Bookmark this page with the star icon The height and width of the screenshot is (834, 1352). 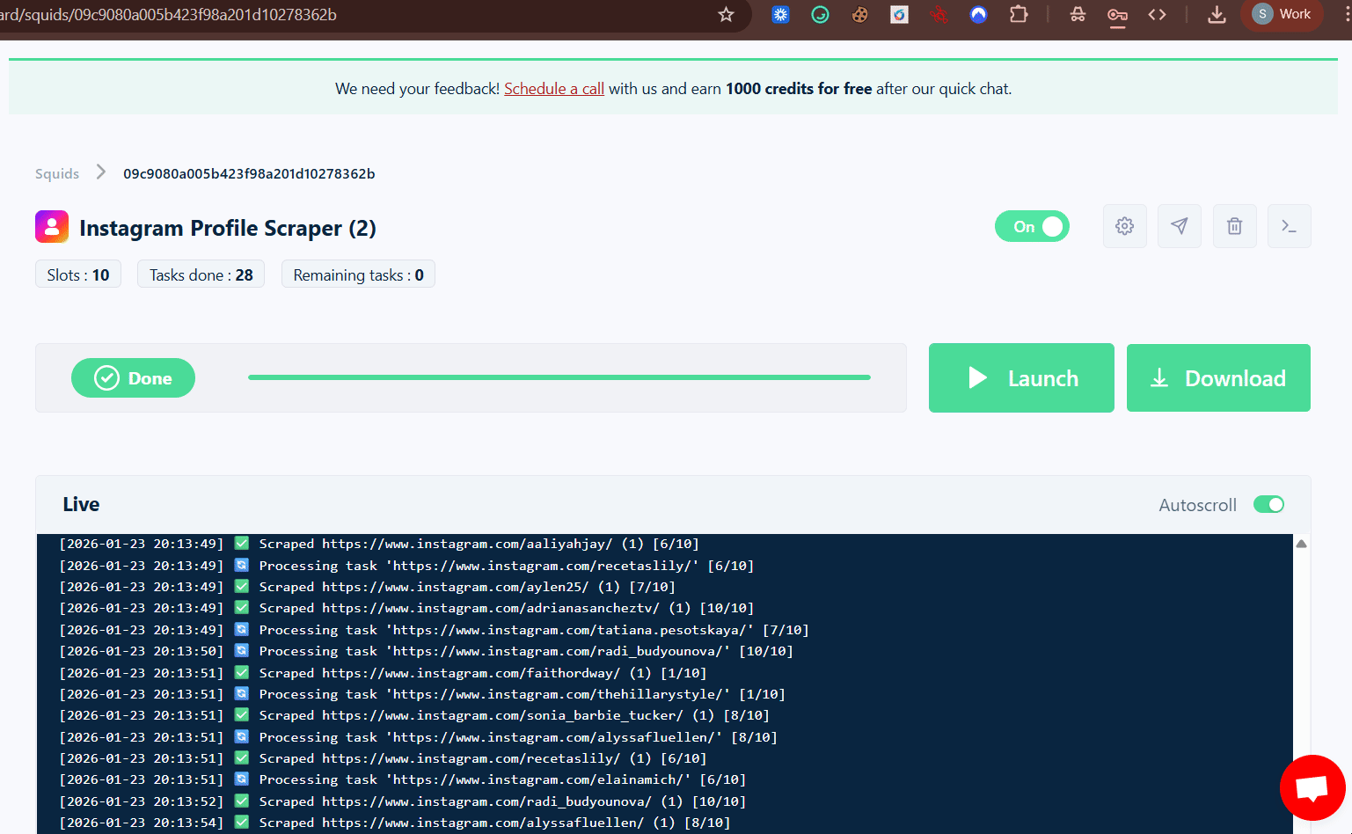point(725,15)
